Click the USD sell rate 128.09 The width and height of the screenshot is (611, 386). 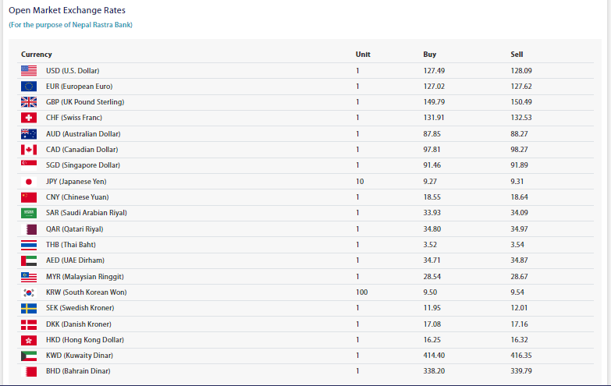coord(520,70)
